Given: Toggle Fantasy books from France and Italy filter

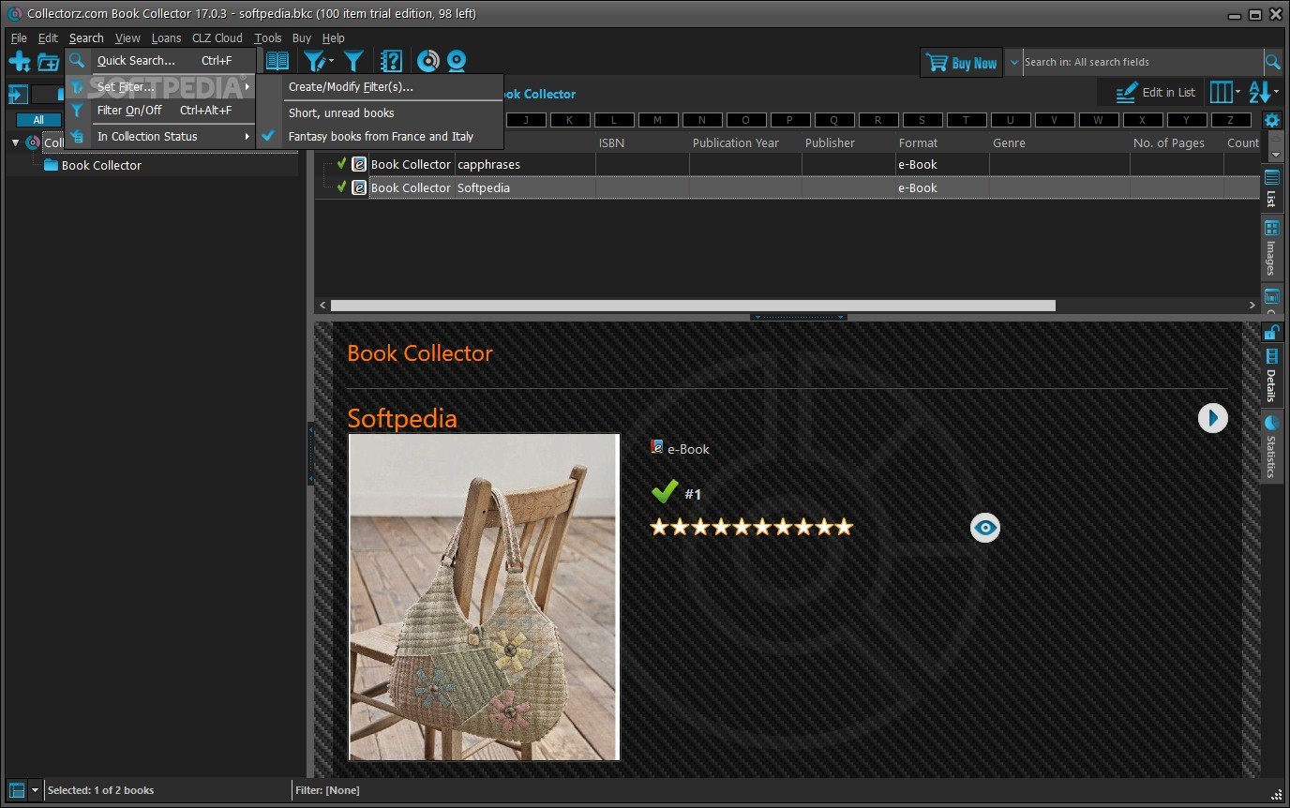Looking at the screenshot, I should (381, 136).
